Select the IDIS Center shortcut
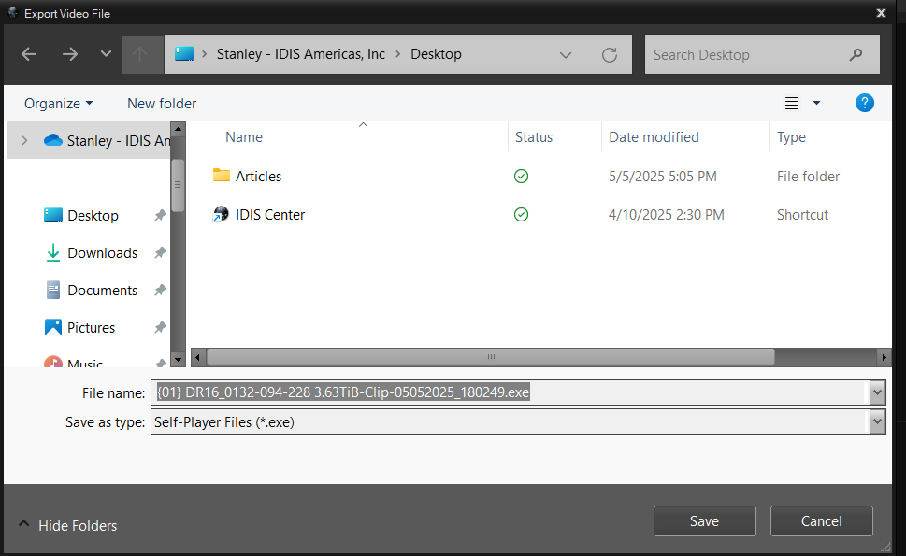The width and height of the screenshot is (906, 556). [270, 215]
